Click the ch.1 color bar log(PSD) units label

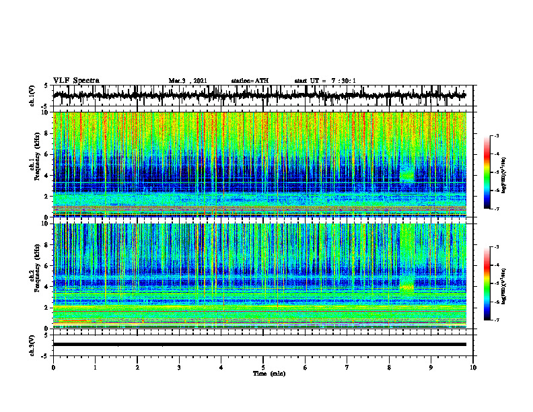pyautogui.click(x=504, y=176)
